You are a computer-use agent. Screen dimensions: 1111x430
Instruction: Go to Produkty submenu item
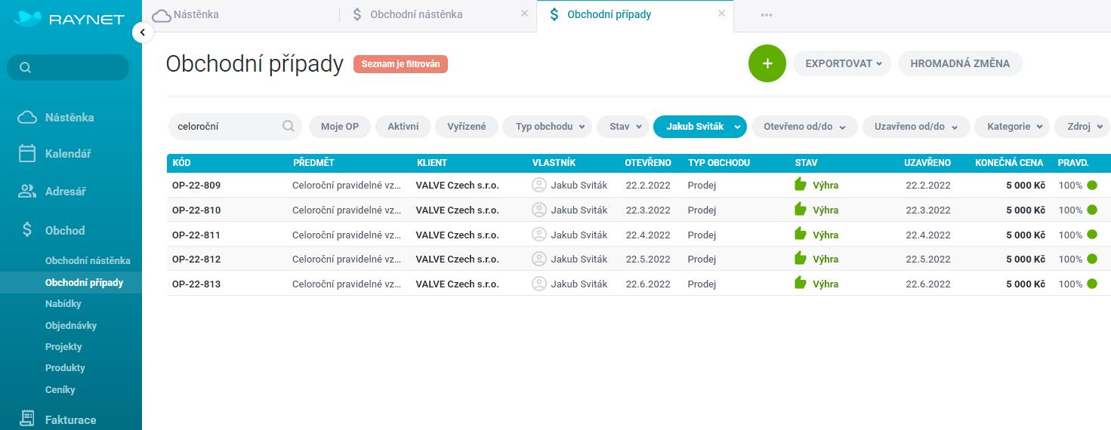tap(65, 367)
